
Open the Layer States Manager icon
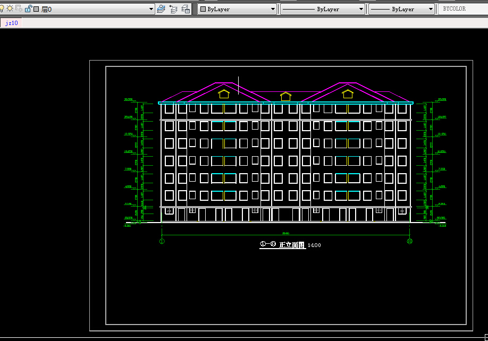coord(186,8)
